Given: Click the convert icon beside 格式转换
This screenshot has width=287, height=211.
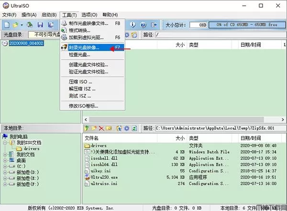Looking at the screenshot, I should [64, 30].
